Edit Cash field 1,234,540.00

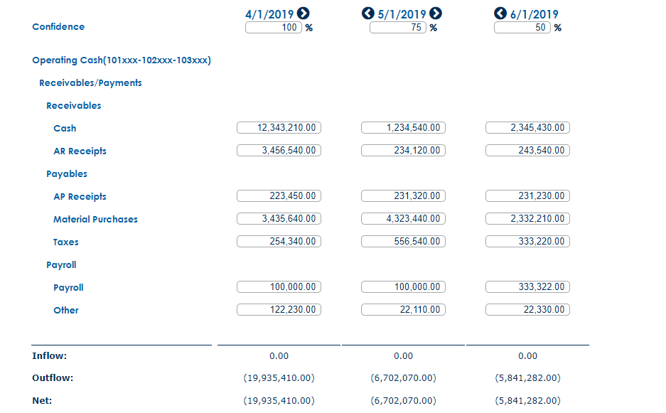(404, 127)
